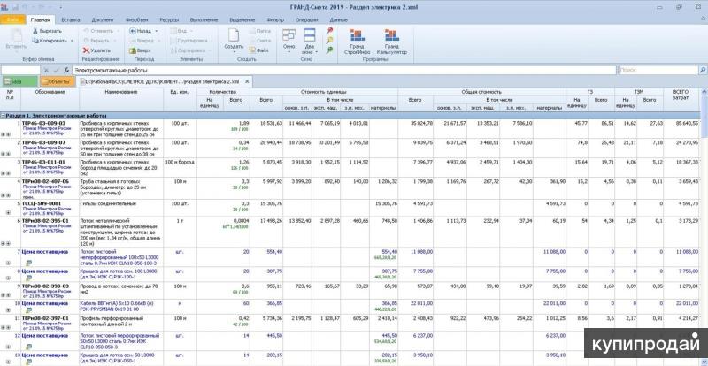Click the vertical scrollbar up arrow

tap(704, 92)
